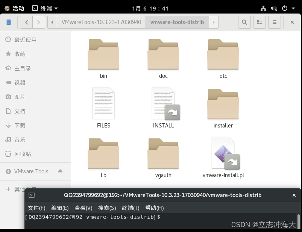Go to 视频 in sidebar
The width and height of the screenshot is (302, 232).
(35, 83)
